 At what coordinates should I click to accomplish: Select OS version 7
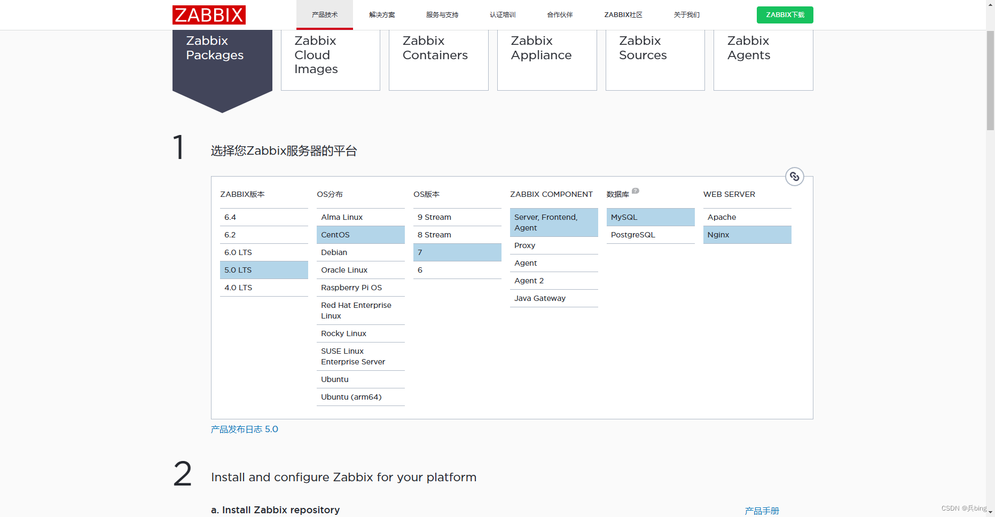tap(457, 252)
